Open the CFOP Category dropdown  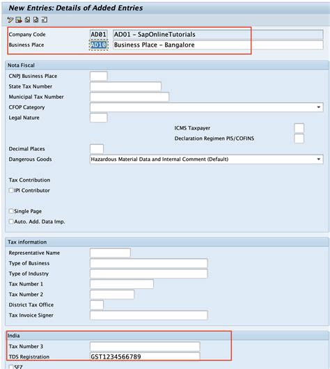point(318,107)
